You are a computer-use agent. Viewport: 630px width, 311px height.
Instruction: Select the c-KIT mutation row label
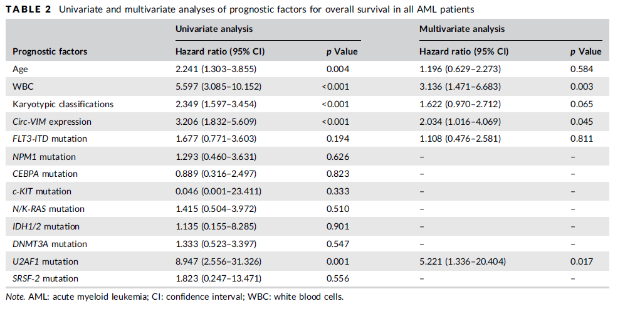(42, 191)
